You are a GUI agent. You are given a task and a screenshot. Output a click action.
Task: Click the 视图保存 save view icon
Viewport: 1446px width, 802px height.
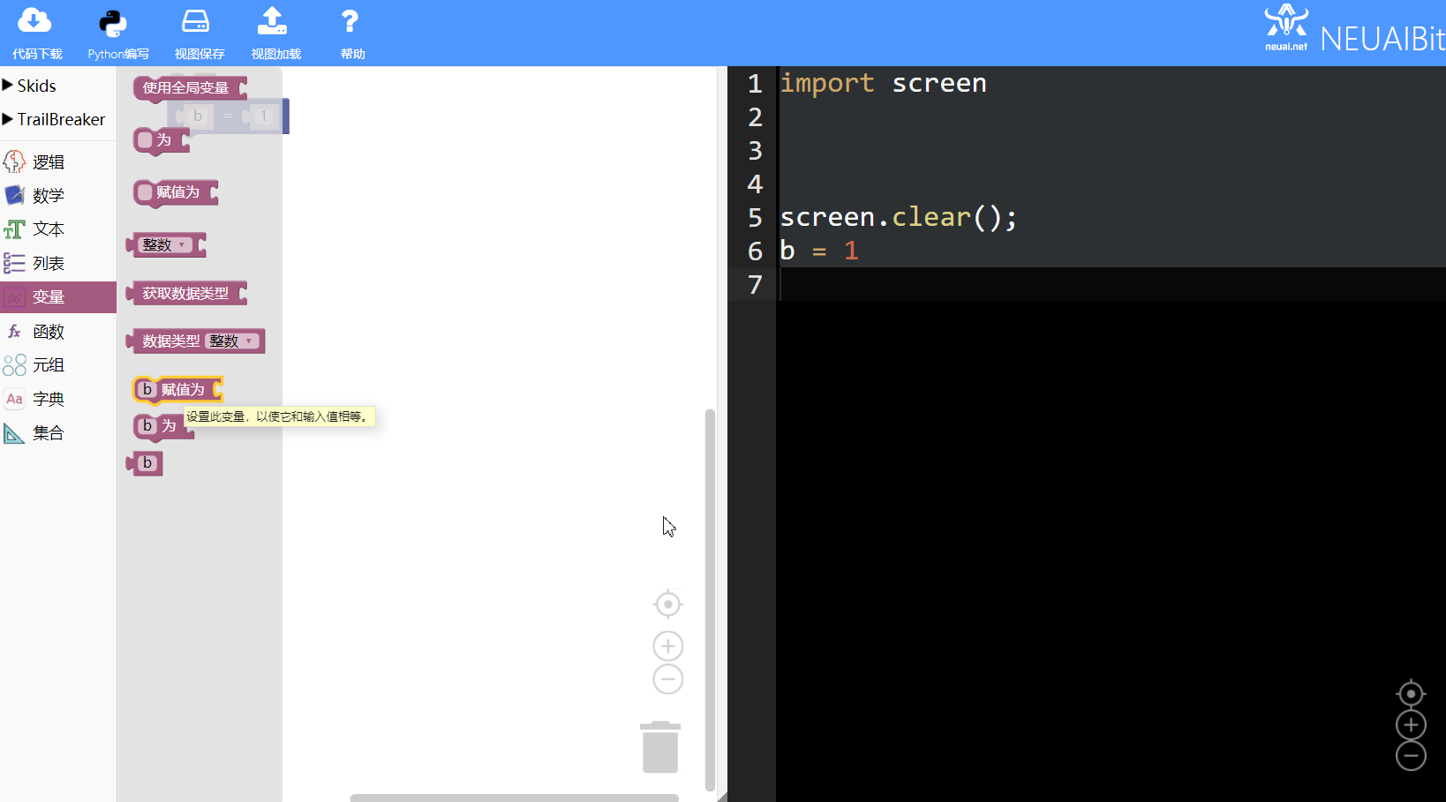(195, 21)
